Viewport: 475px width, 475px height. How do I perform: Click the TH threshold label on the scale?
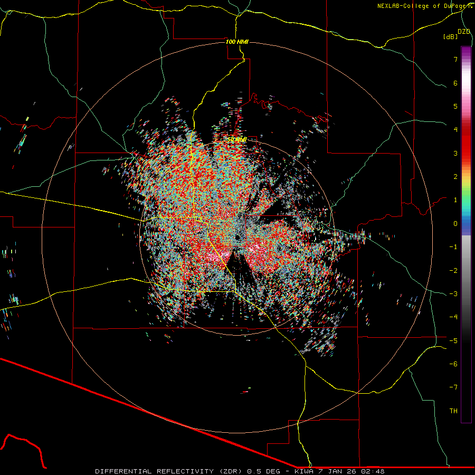pos(453,411)
